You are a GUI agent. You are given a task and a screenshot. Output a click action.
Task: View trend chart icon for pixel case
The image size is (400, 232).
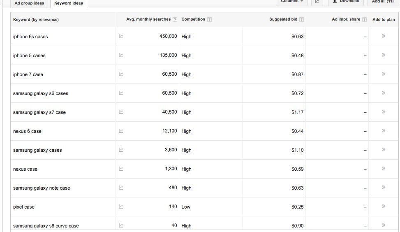(121, 206)
